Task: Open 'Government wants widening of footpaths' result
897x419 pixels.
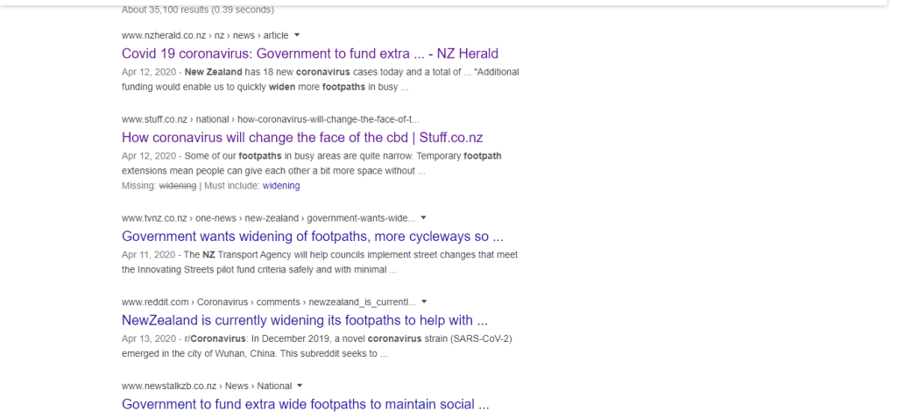Action: (x=313, y=237)
